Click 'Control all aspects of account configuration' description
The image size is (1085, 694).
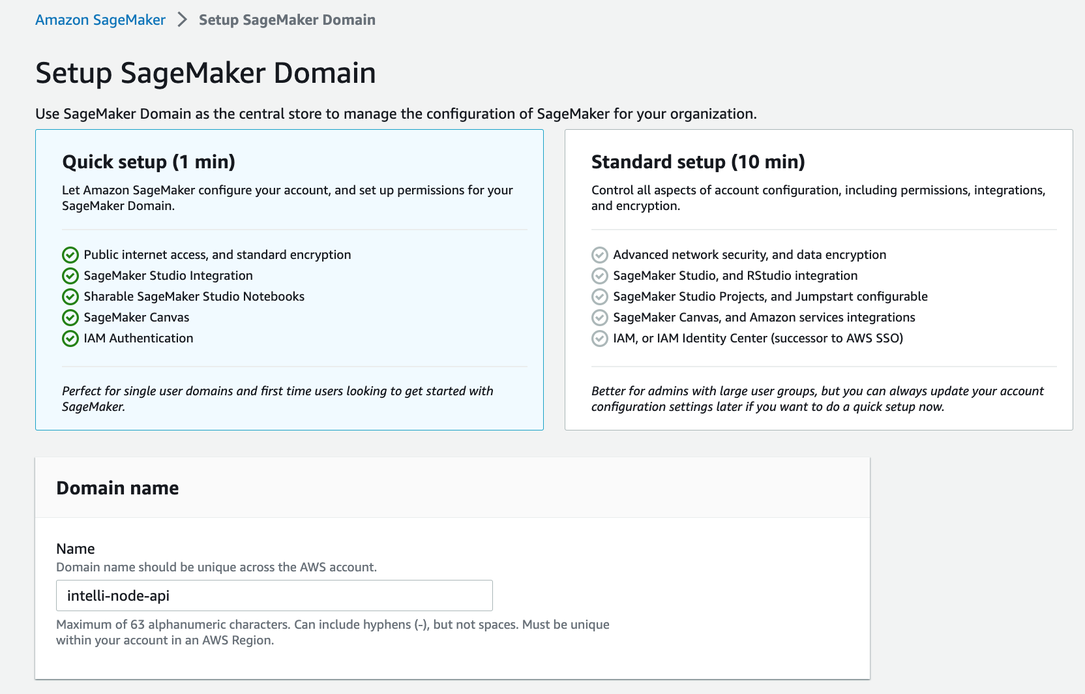(x=818, y=198)
